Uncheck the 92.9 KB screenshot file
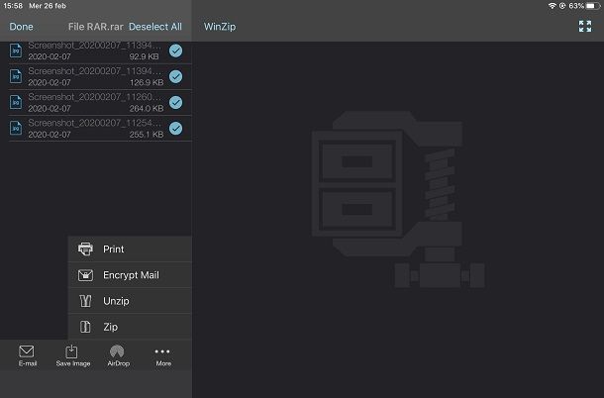 (x=175, y=50)
